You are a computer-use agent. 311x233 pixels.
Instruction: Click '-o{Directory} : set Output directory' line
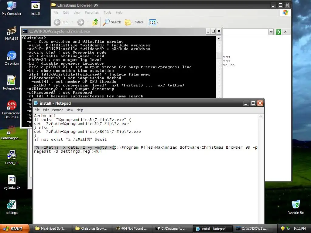(x=70, y=89)
